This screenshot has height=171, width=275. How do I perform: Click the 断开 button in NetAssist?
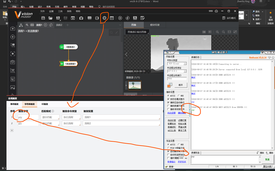click(181, 85)
